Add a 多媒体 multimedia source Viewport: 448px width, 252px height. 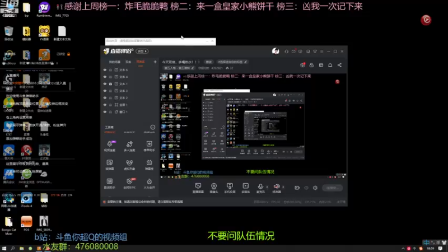245,188
